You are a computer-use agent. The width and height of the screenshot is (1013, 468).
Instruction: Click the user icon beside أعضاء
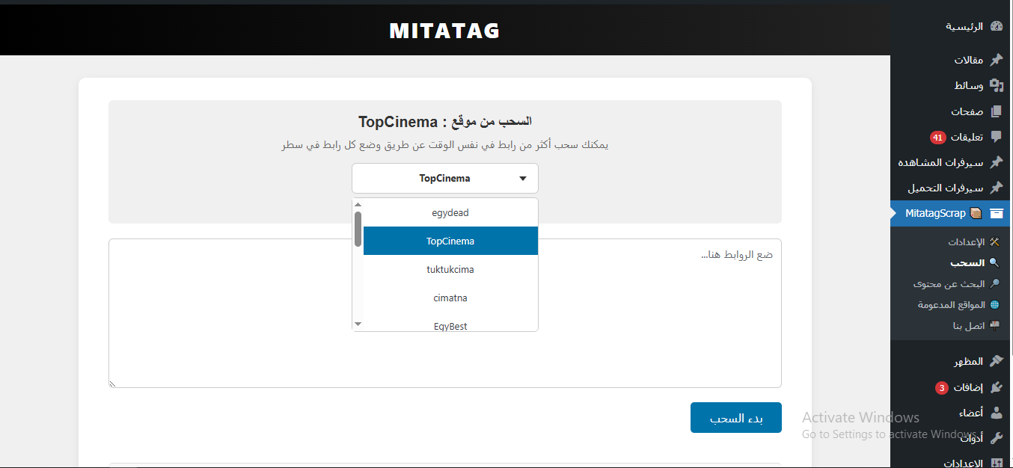[996, 413]
